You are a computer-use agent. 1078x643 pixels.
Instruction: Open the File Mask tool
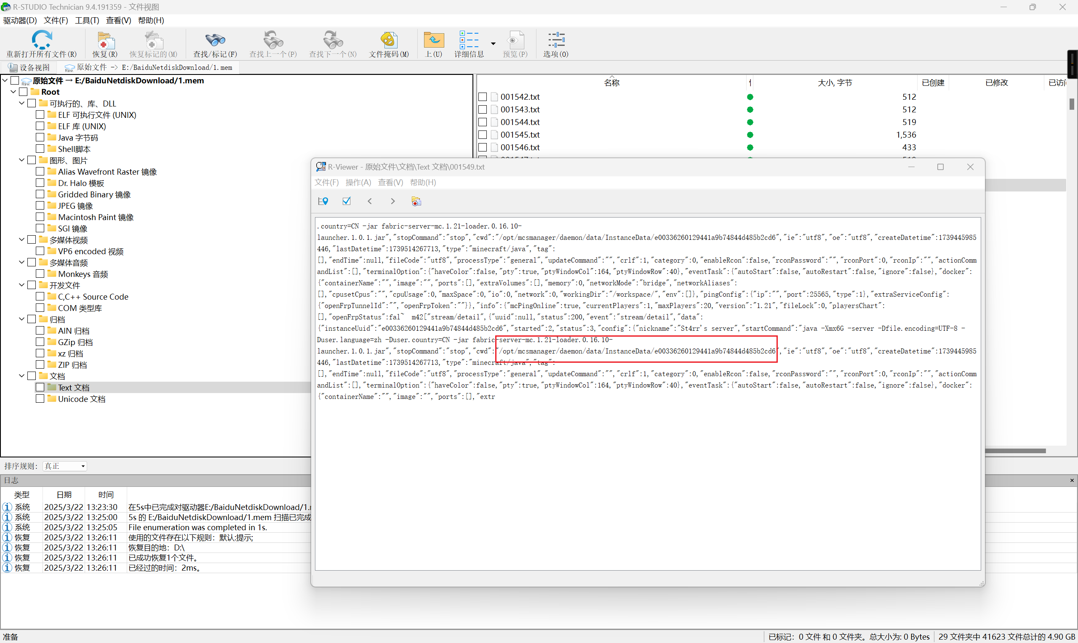[x=389, y=40]
